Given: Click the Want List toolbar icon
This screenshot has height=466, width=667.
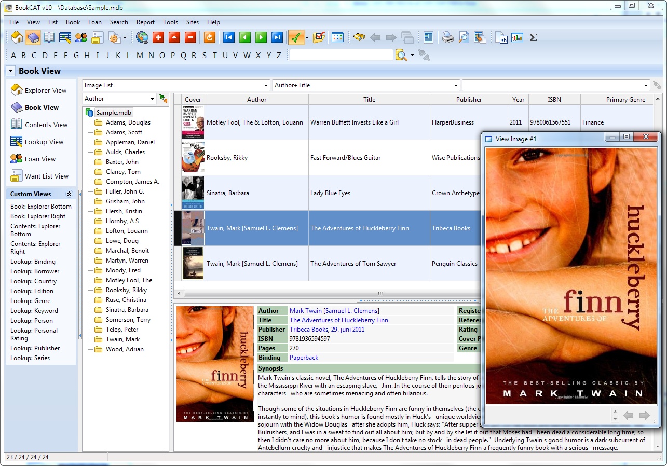Looking at the screenshot, I should 97,37.
